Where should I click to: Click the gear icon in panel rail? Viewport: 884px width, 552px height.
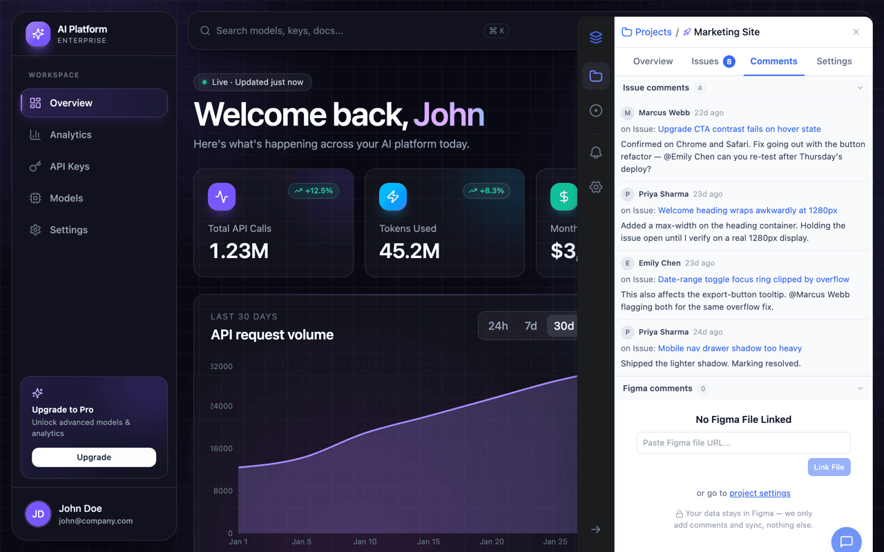(x=596, y=187)
